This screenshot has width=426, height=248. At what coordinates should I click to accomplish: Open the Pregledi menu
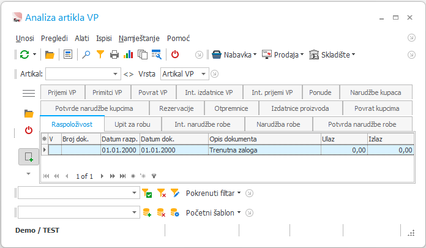[x=54, y=39]
